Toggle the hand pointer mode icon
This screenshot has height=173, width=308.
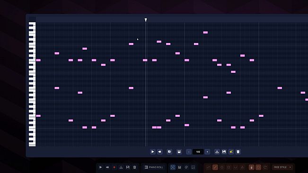coord(251,167)
